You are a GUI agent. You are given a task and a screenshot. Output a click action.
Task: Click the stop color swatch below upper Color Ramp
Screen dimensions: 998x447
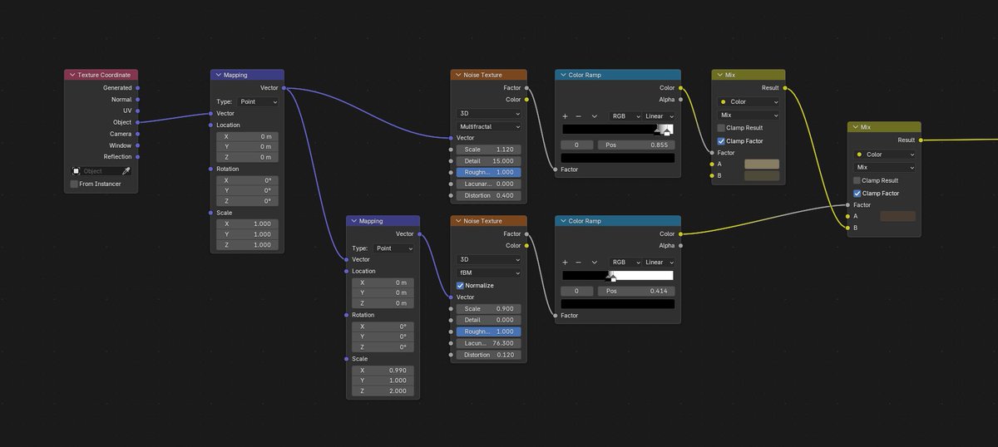(x=618, y=158)
